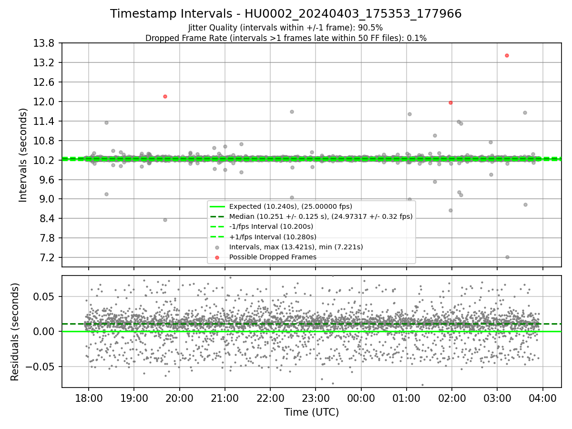The image size is (572, 429).
Task: Click the red dropped-frame point near 19:40
Action: (165, 96)
